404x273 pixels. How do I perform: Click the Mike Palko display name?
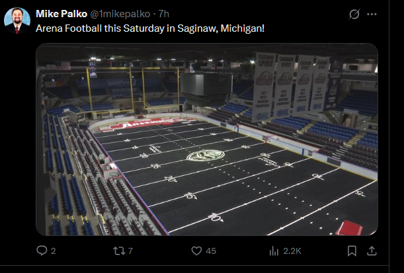(61, 14)
